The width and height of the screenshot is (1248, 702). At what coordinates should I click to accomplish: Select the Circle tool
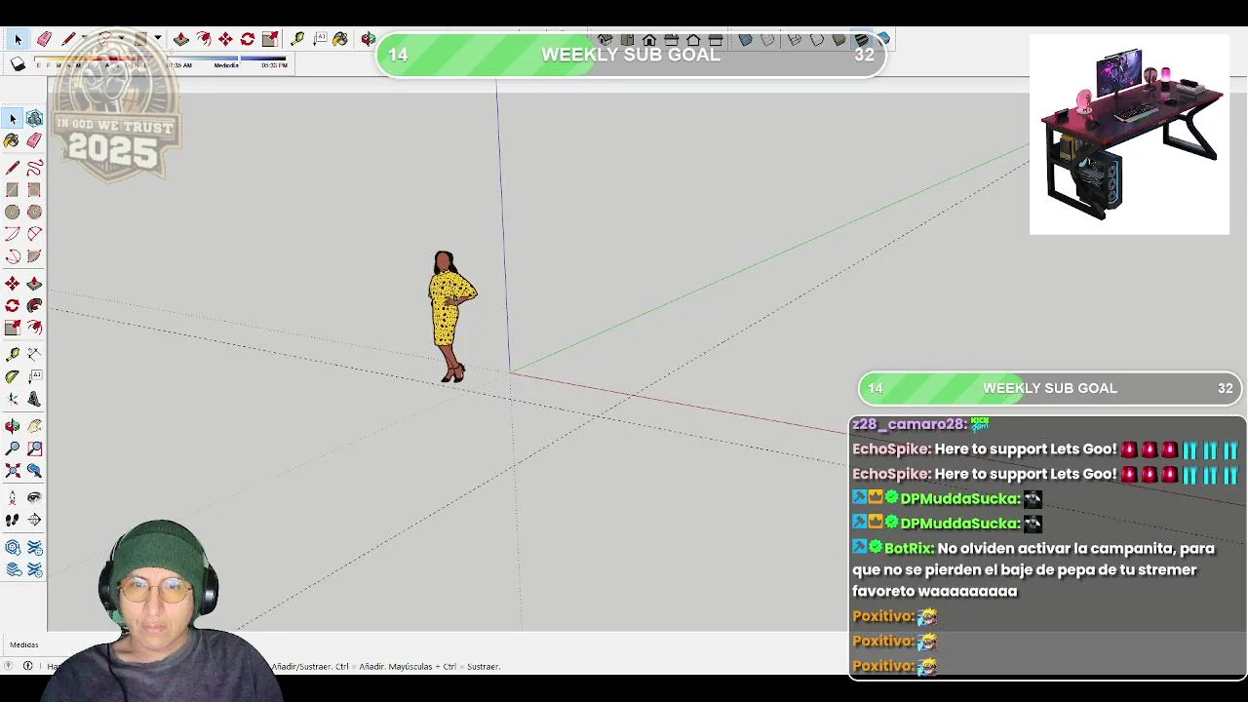click(x=13, y=213)
